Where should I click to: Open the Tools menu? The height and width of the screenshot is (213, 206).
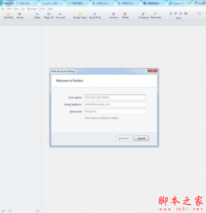tap(42, 9)
